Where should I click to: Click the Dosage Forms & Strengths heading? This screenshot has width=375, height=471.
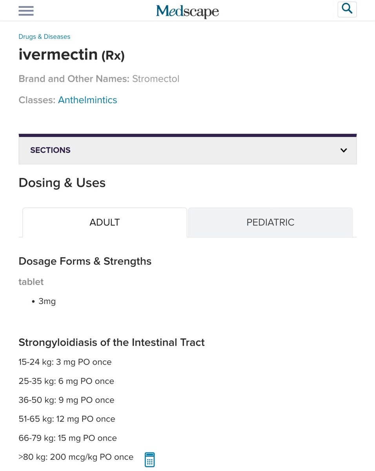[x=85, y=261]
